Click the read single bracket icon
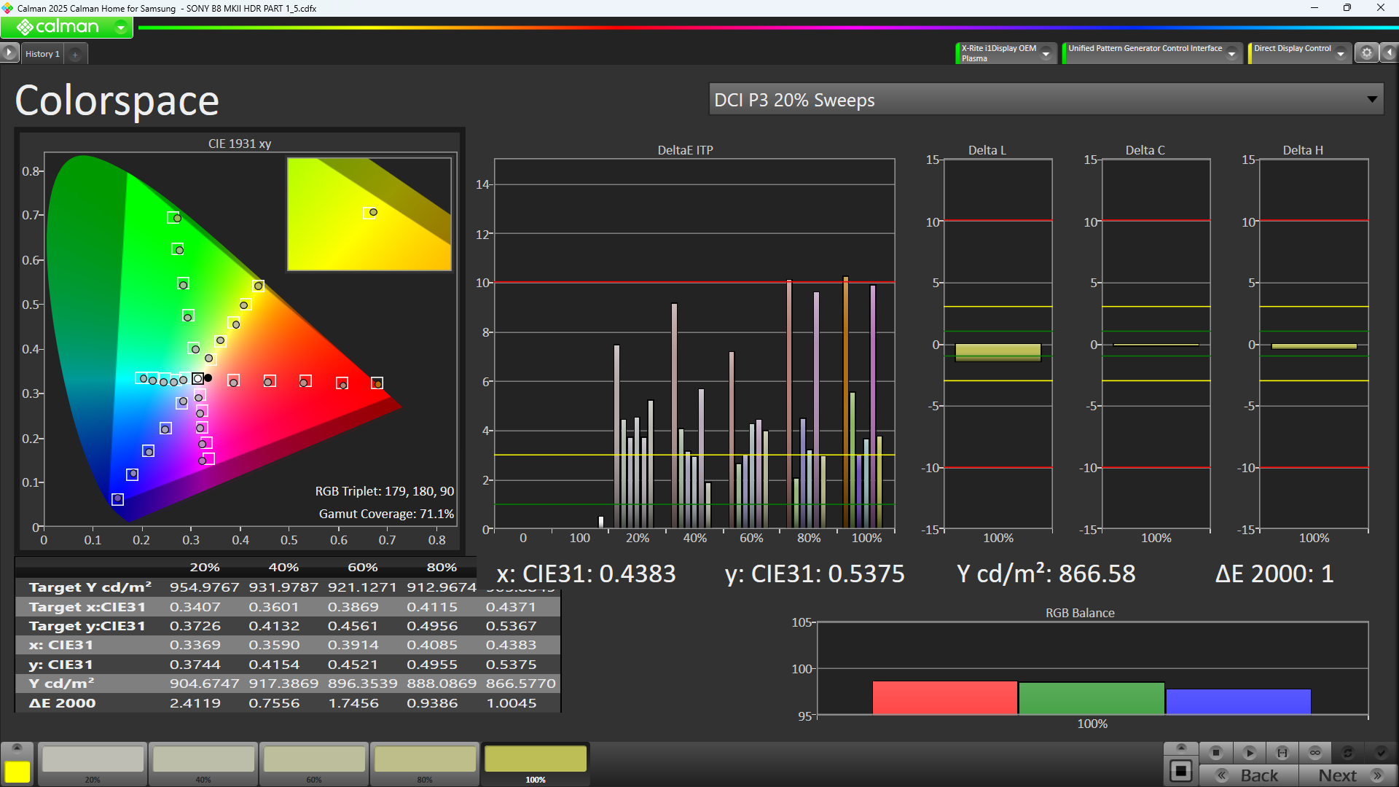This screenshot has height=787, width=1399. coord(1282,753)
